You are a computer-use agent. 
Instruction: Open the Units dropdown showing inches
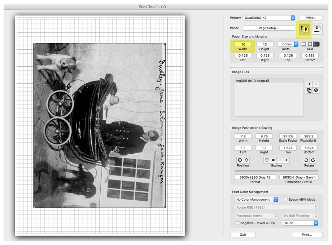[288, 44]
